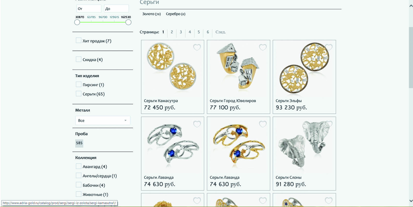Click the Серьги Город Ювелиров title link
Image resolution: width=413 pixels, height=207 pixels.
click(x=233, y=101)
